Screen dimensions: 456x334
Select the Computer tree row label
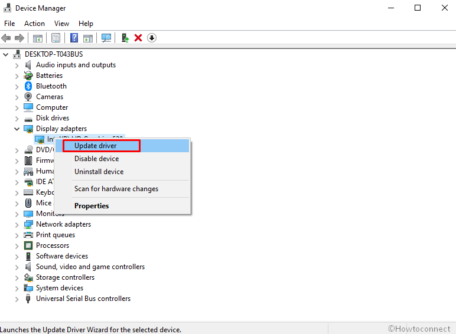coord(52,107)
